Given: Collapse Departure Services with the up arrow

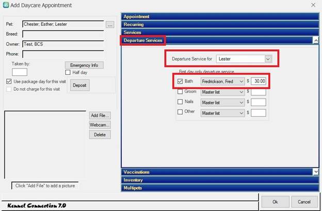Looking at the screenshot, I should click(316, 40).
